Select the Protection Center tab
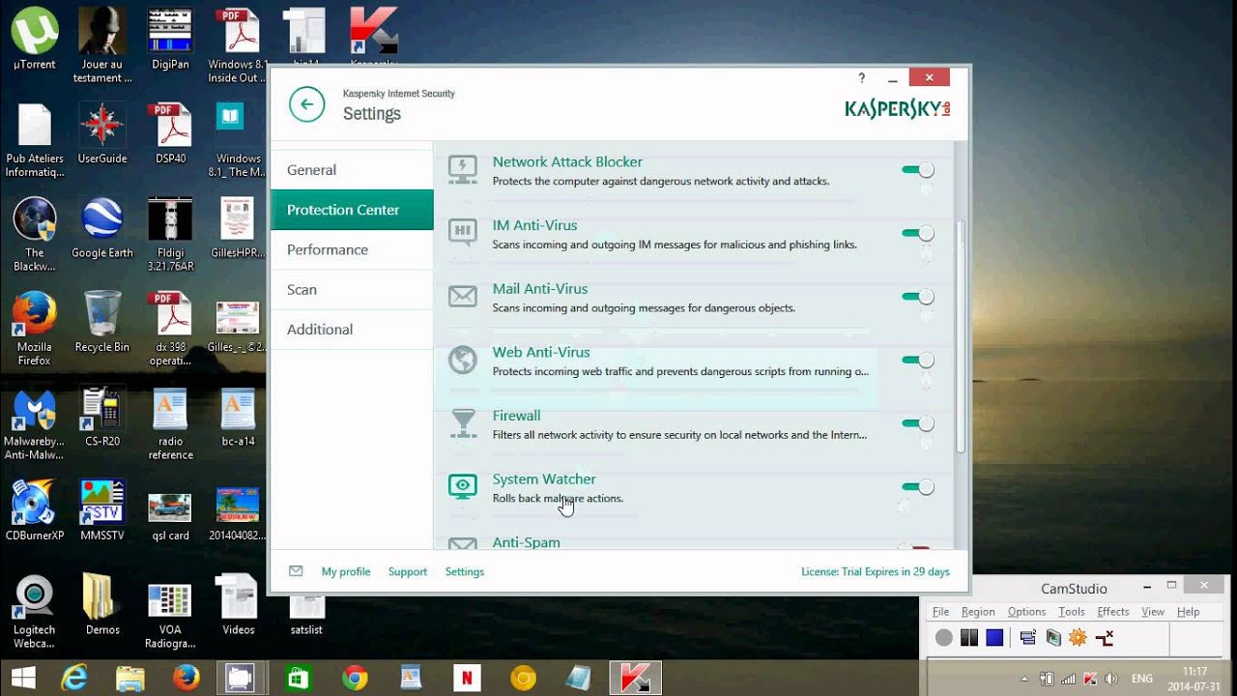The height and width of the screenshot is (696, 1237). point(352,210)
